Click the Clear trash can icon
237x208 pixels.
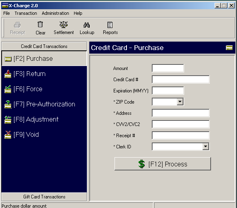40,24
